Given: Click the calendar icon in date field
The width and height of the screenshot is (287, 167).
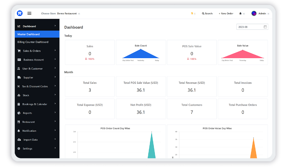Looking at the screenshot, I should (265, 27).
